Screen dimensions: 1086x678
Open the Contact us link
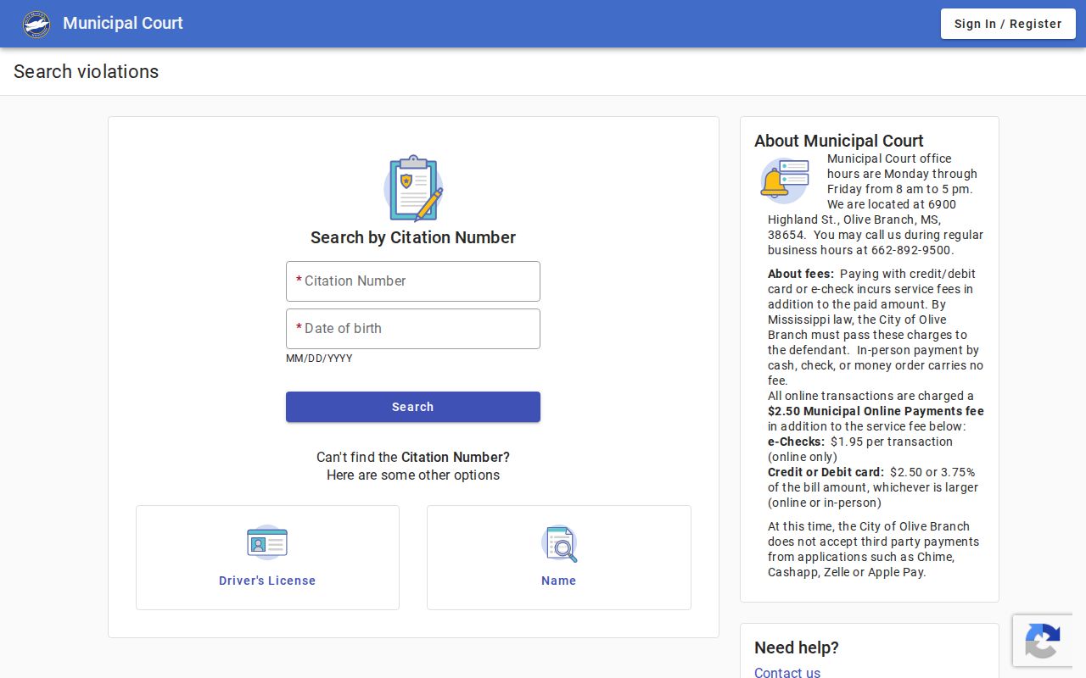pyautogui.click(x=787, y=673)
